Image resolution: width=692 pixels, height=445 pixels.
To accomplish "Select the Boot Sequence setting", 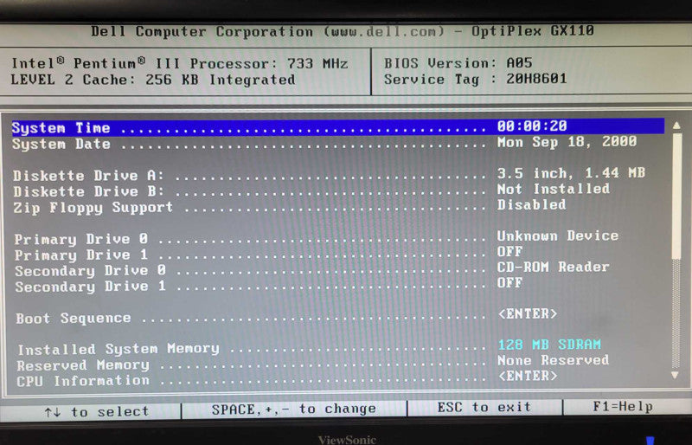I will [74, 319].
